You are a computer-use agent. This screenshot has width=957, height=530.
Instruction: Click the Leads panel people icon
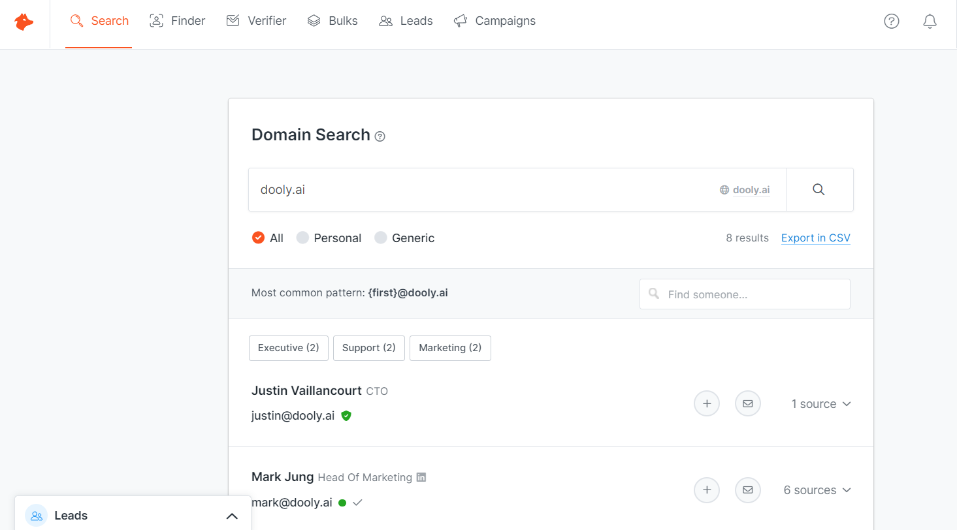coord(37,516)
